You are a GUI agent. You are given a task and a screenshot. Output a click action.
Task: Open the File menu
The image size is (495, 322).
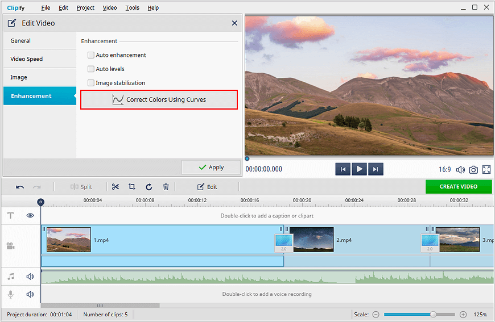(x=46, y=7)
